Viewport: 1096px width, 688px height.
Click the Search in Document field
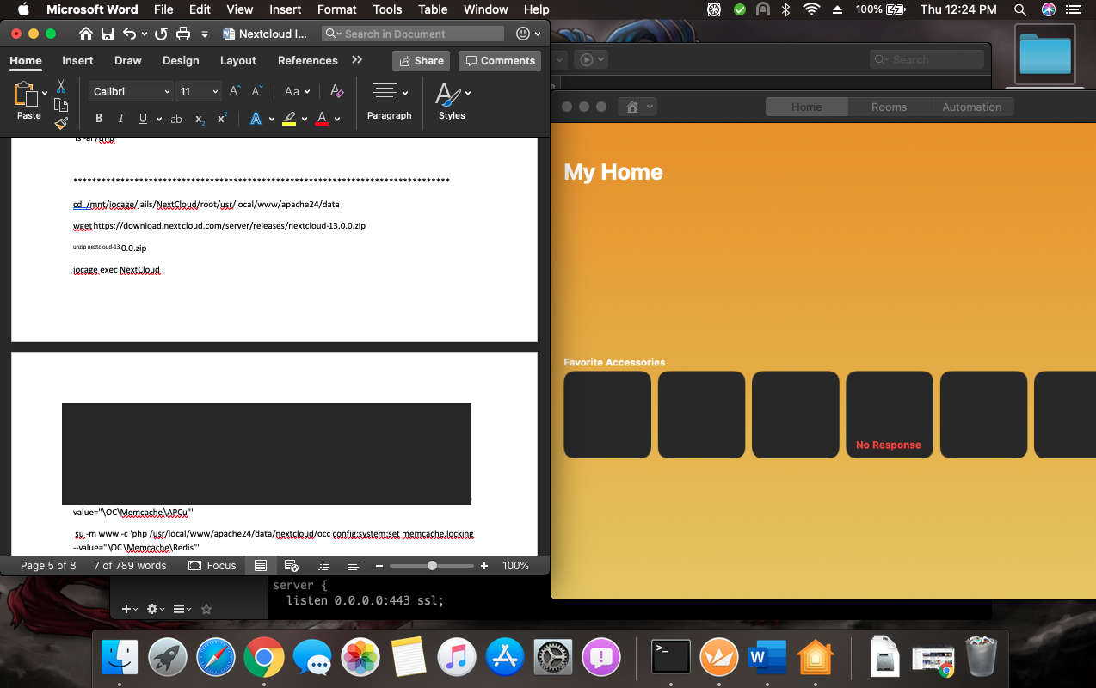413,34
